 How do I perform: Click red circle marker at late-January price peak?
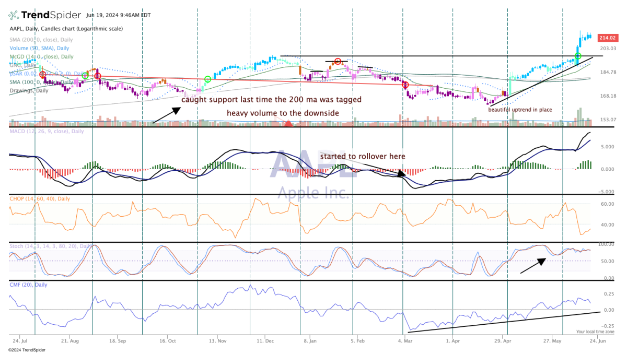coord(338,62)
